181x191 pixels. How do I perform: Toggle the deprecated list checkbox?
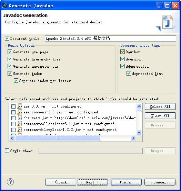129,74
